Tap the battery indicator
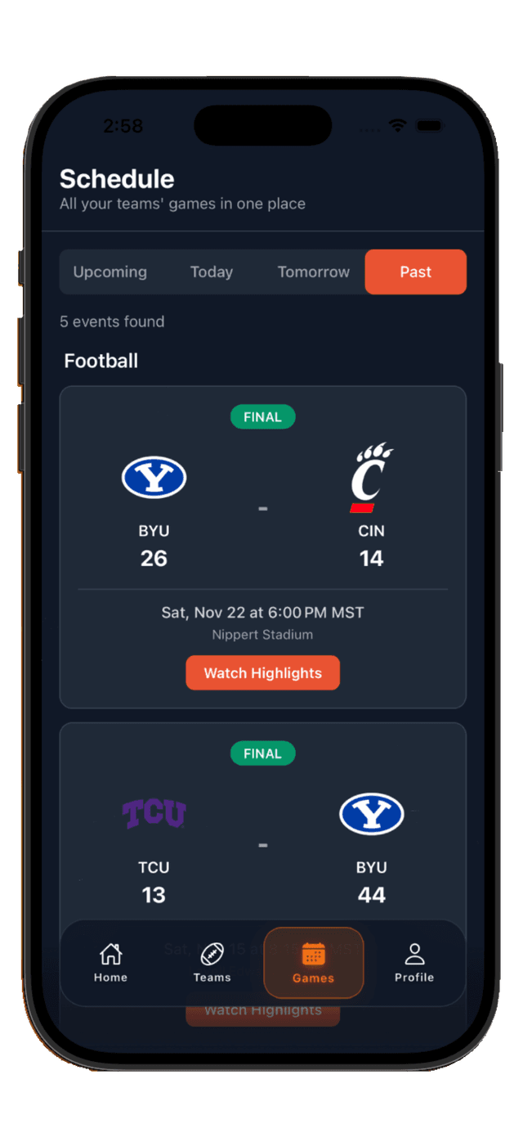 click(428, 125)
